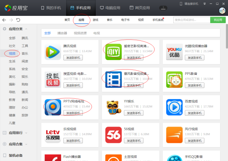Open the Letv 乐视网 app icon

tap(53, 135)
